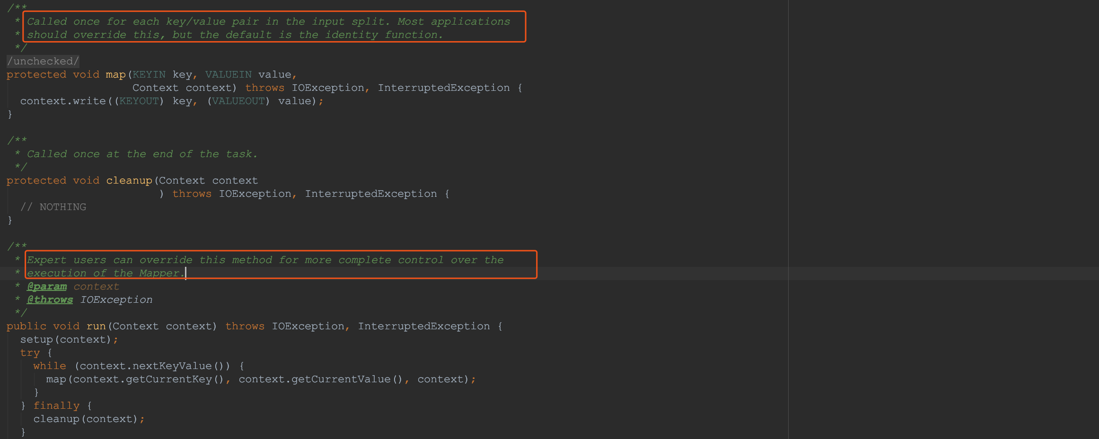The width and height of the screenshot is (1099, 439).
Task: Click IOException after the @throws tag
Action: [116, 299]
